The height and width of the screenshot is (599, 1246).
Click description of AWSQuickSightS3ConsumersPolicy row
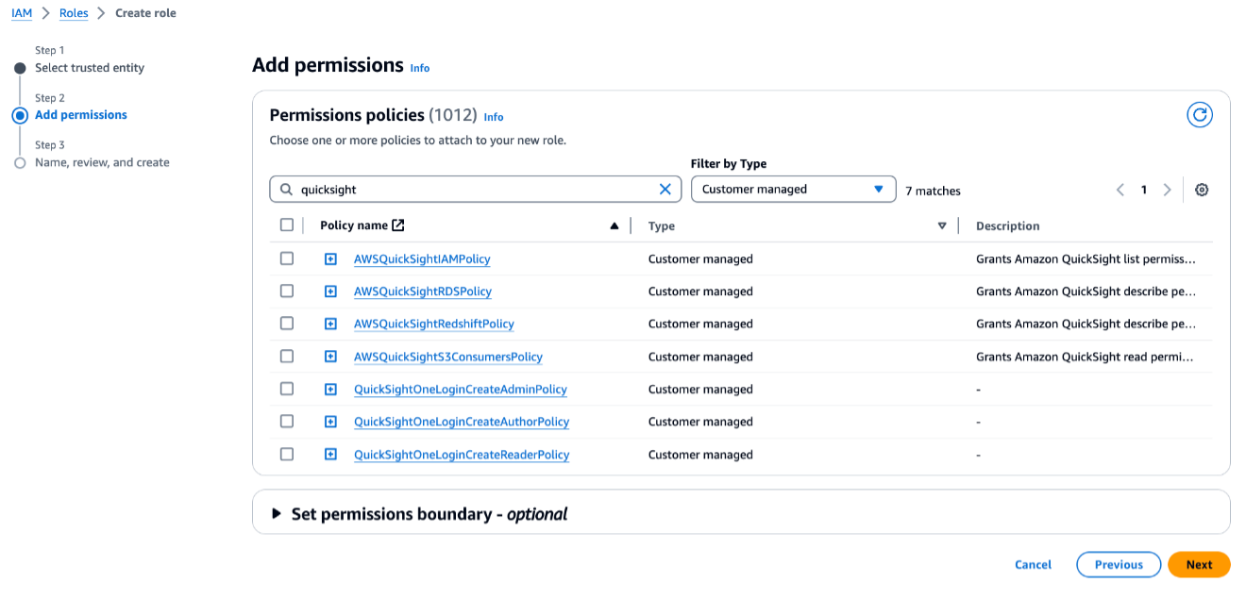(1086, 358)
